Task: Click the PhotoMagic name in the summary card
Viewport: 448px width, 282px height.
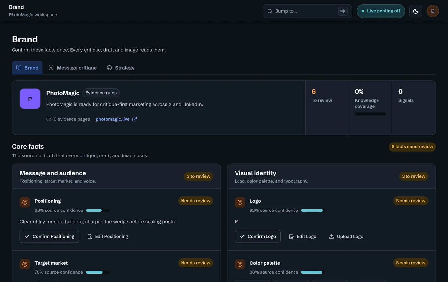Action: point(63,93)
